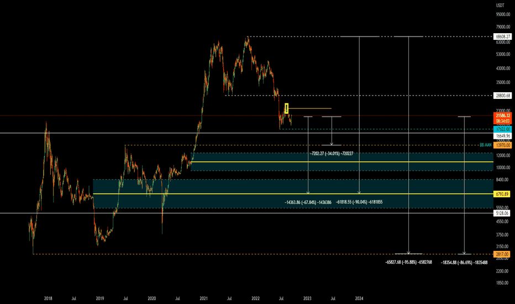Select the white horizontal line at 5128.06
The image size is (515, 304).
click(246, 213)
